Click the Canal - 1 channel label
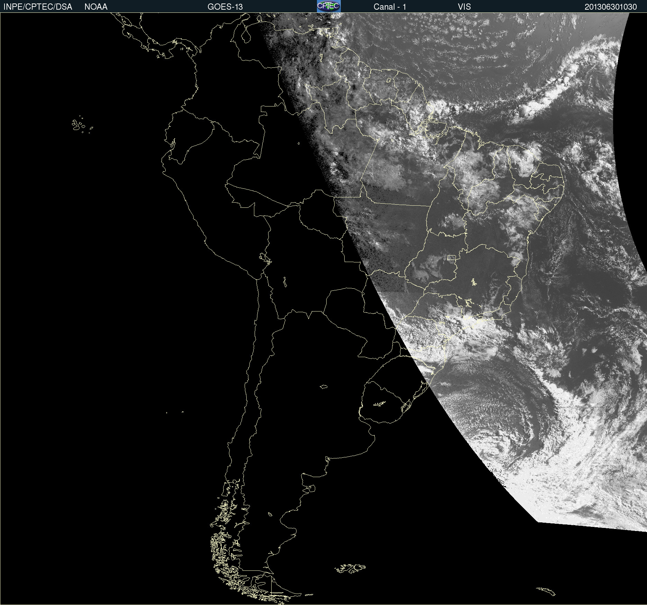 click(390, 7)
